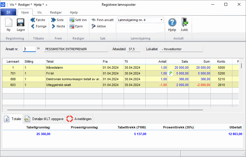Image resolution: width=246 pixels, height=157 pixels.
Task: Click Lukk to exit the window
Action: click(x=184, y=23)
